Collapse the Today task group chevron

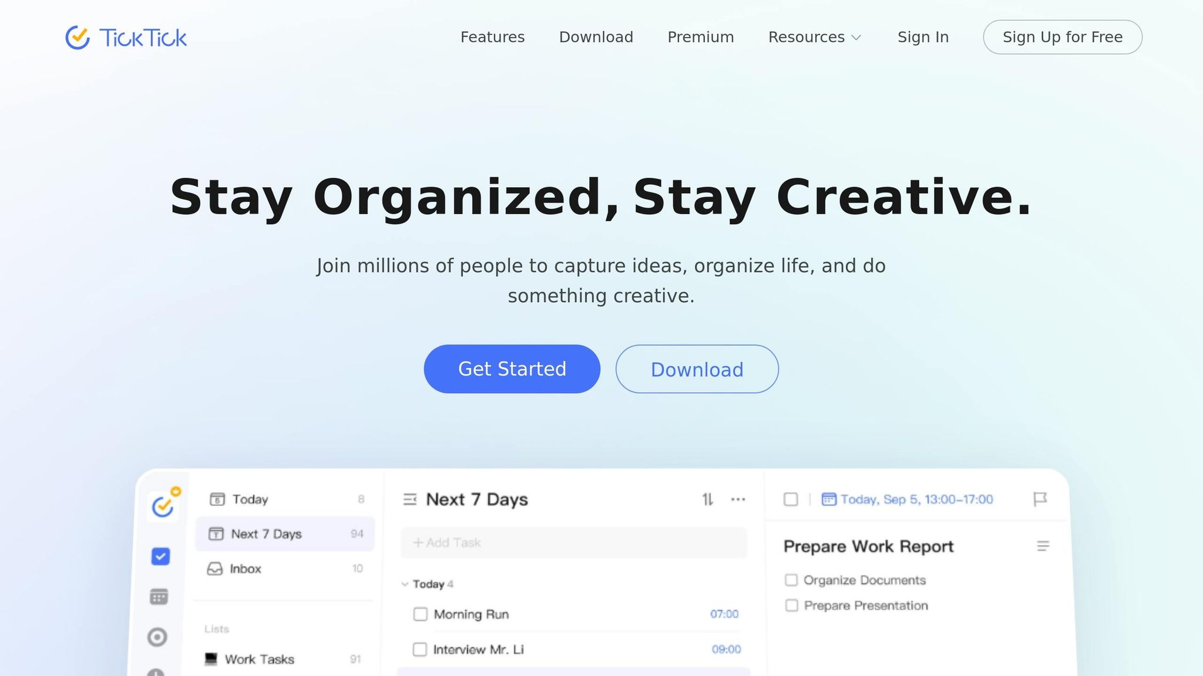[x=405, y=584]
